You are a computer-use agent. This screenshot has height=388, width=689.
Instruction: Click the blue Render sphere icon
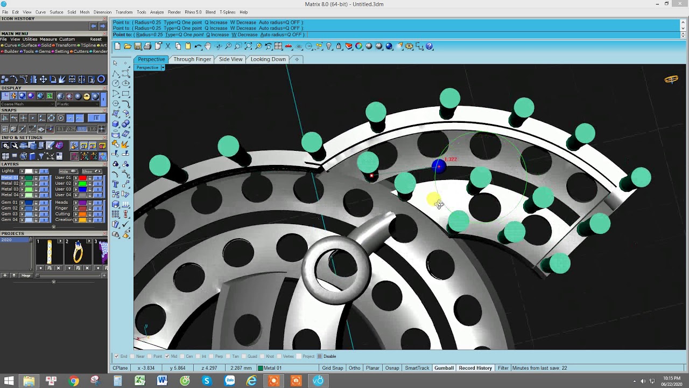[x=389, y=46]
